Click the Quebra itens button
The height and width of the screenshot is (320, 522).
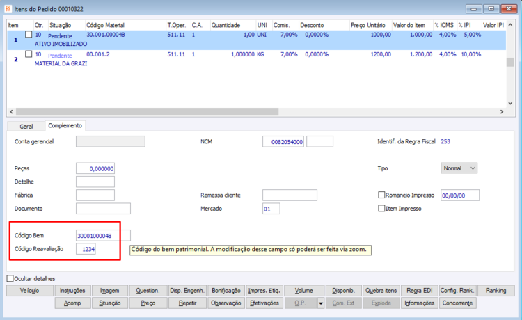pos(381,290)
